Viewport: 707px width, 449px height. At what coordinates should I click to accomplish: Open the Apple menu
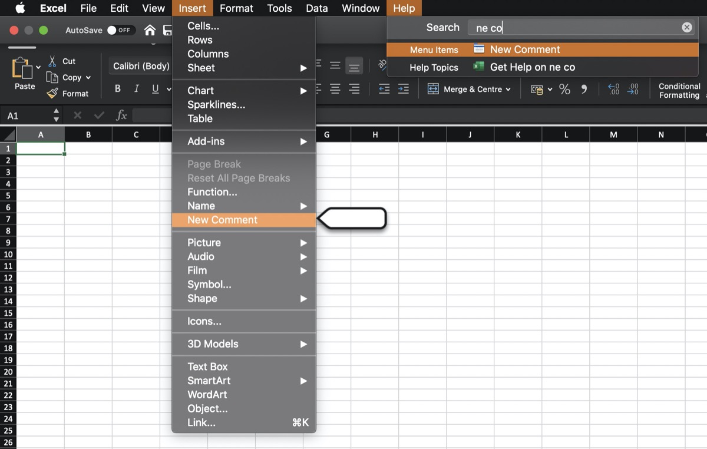point(20,8)
